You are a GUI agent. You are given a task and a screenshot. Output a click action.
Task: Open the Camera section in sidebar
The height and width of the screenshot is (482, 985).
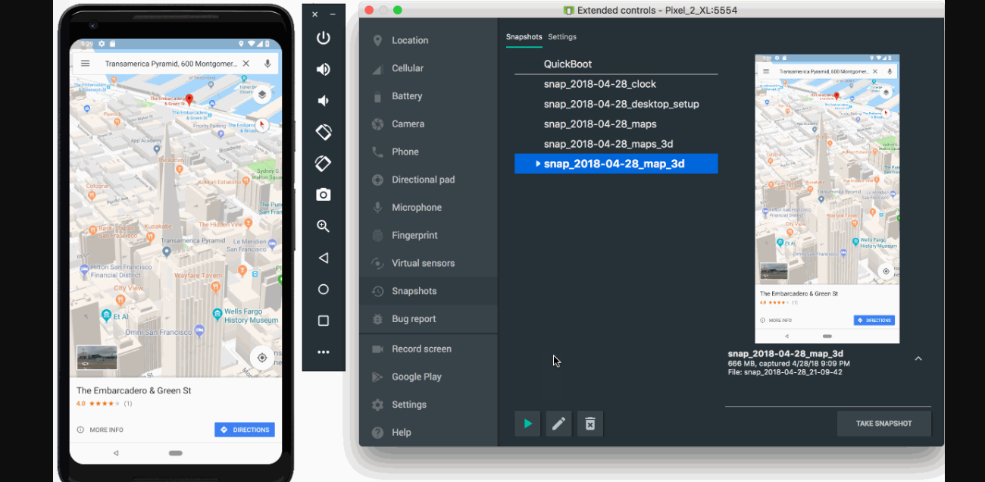coord(428,124)
